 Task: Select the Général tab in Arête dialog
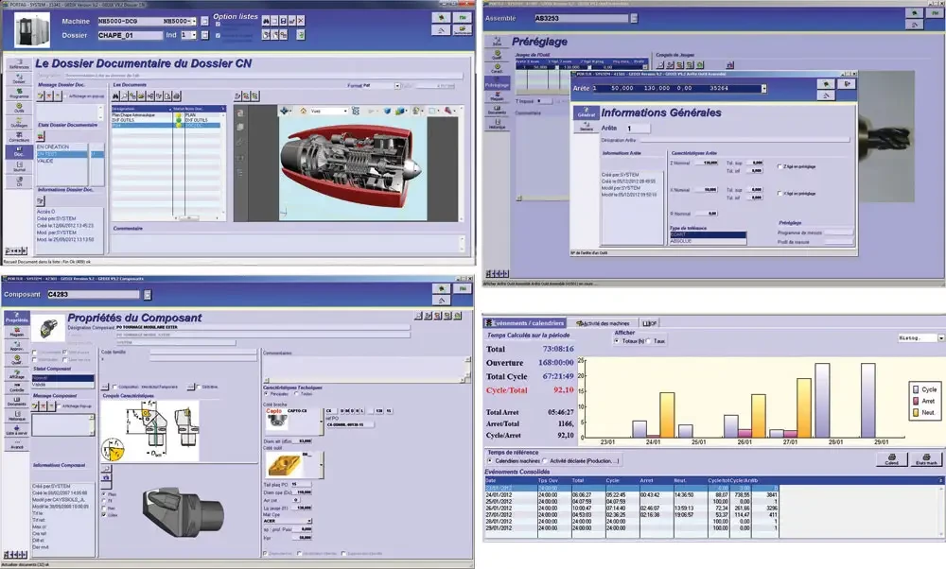tap(586, 112)
